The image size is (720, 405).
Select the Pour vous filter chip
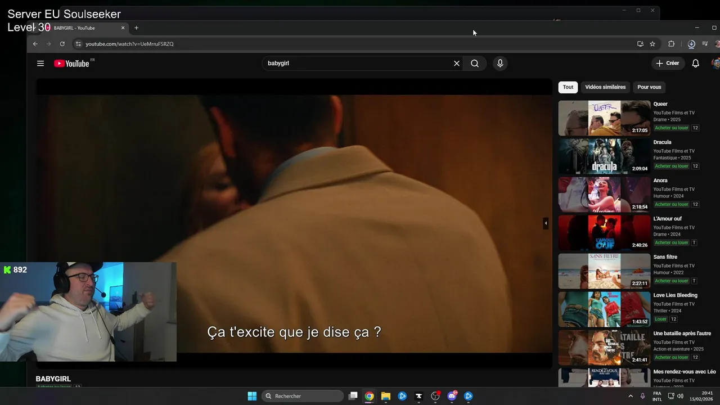click(649, 87)
